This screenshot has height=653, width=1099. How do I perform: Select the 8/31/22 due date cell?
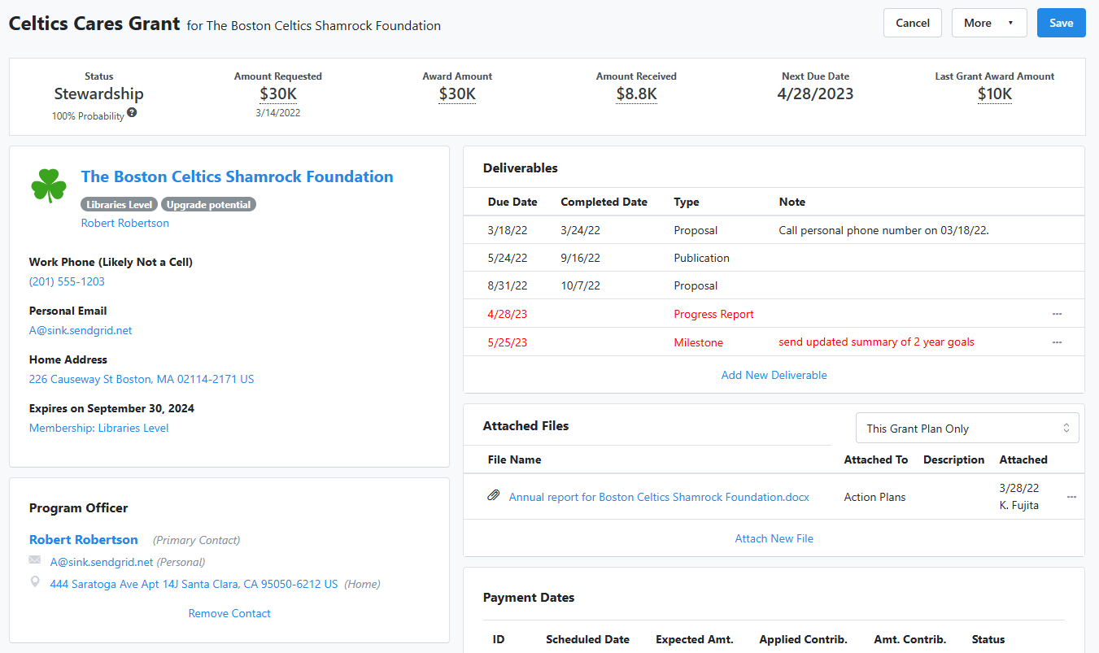tap(508, 285)
